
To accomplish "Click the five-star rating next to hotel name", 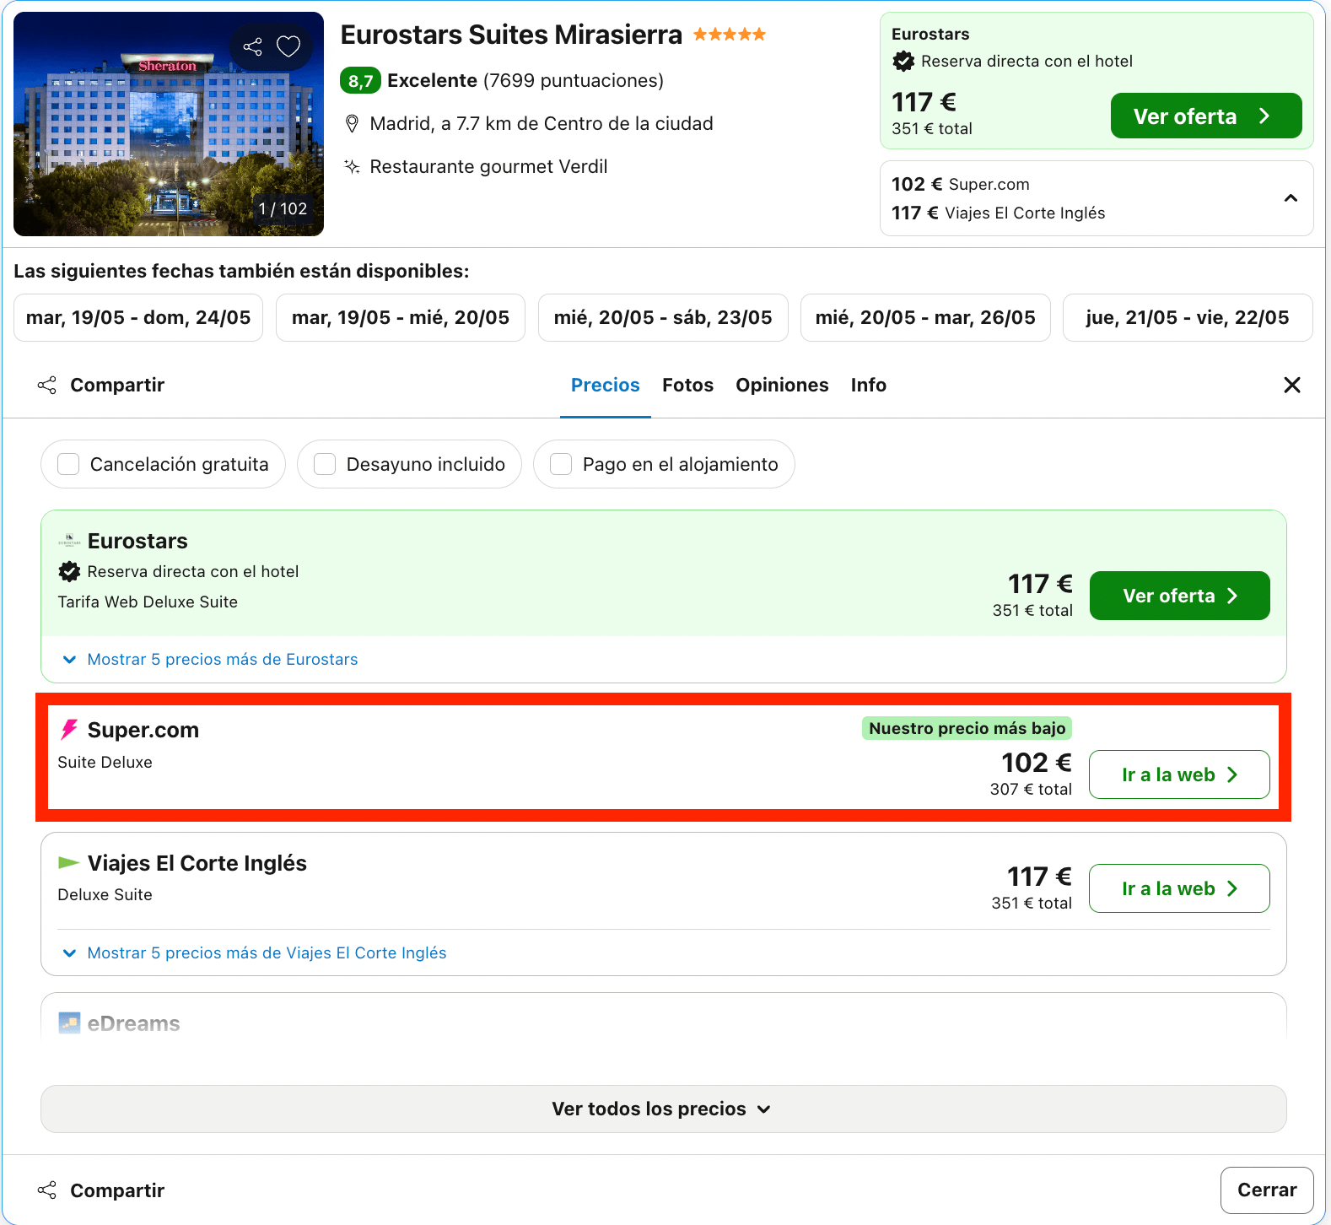I will pyautogui.click(x=730, y=35).
